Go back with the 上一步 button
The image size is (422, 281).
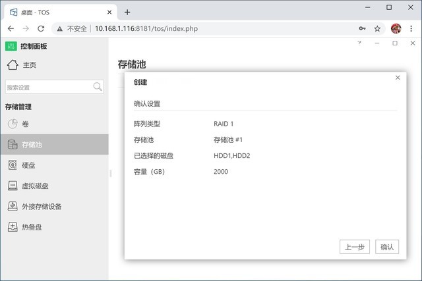pyautogui.click(x=355, y=247)
